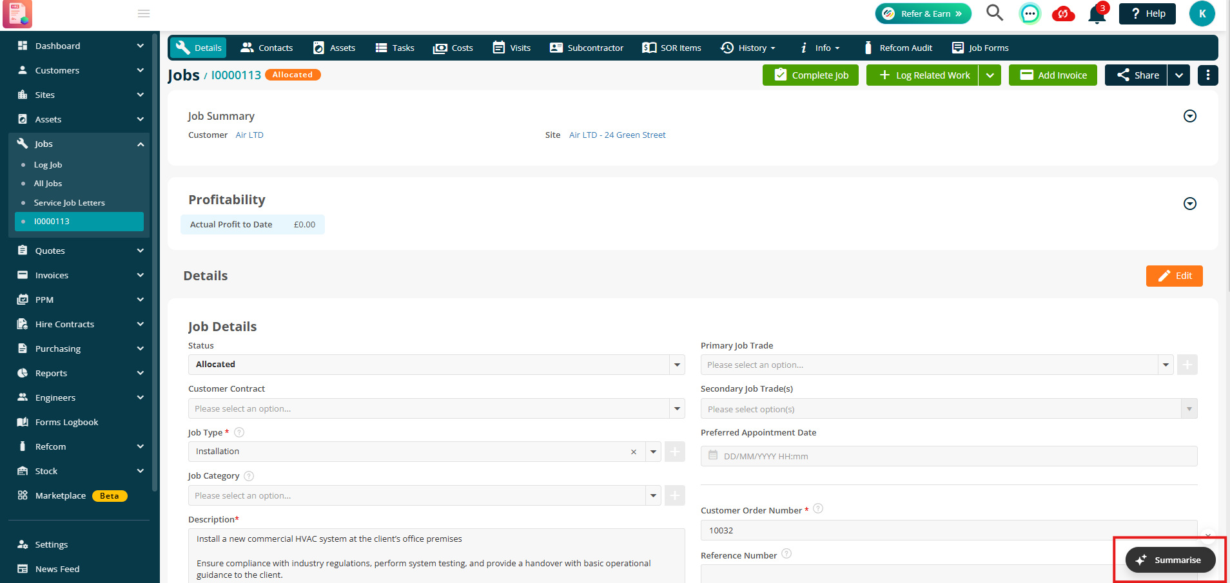Switch to the SOR Items tab
This screenshot has height=583, width=1230.
[x=672, y=48]
